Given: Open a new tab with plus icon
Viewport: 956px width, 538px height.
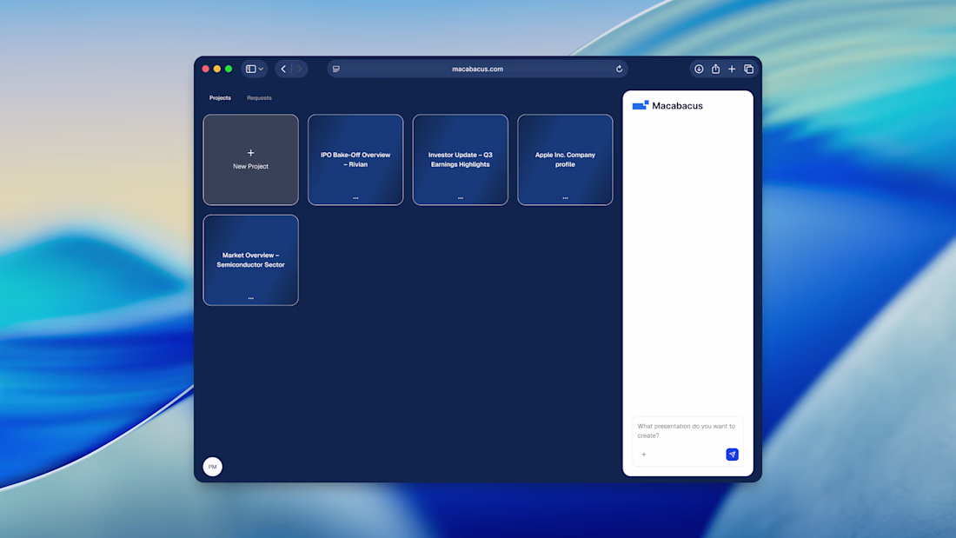Looking at the screenshot, I should pos(732,69).
